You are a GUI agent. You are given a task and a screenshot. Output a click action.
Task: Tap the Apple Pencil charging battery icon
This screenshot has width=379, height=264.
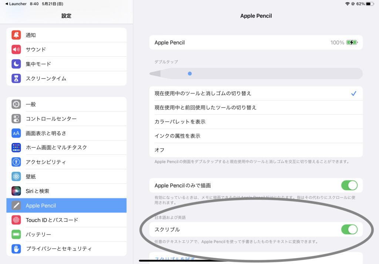(x=352, y=43)
